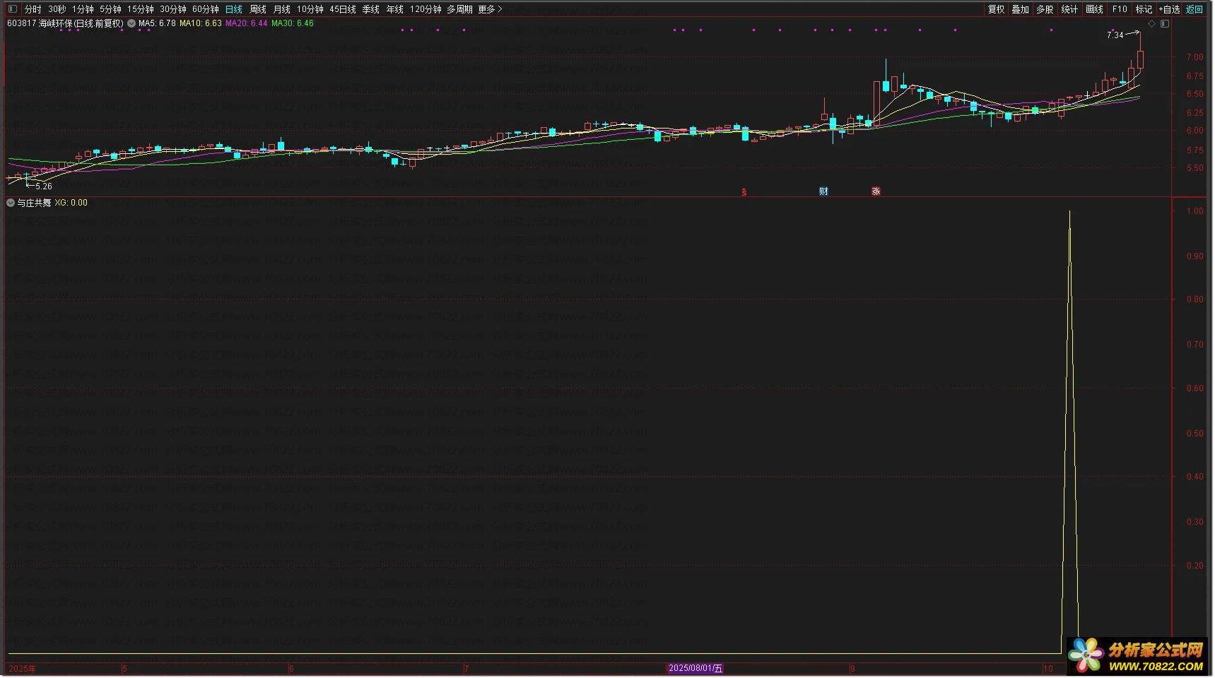Click the MA5: 6.78 label
This screenshot has height=678, width=1215.
tap(157, 23)
